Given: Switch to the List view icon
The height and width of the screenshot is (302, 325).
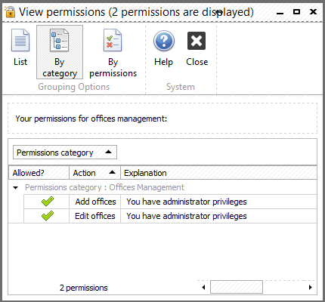Looking at the screenshot, I should (20, 41).
